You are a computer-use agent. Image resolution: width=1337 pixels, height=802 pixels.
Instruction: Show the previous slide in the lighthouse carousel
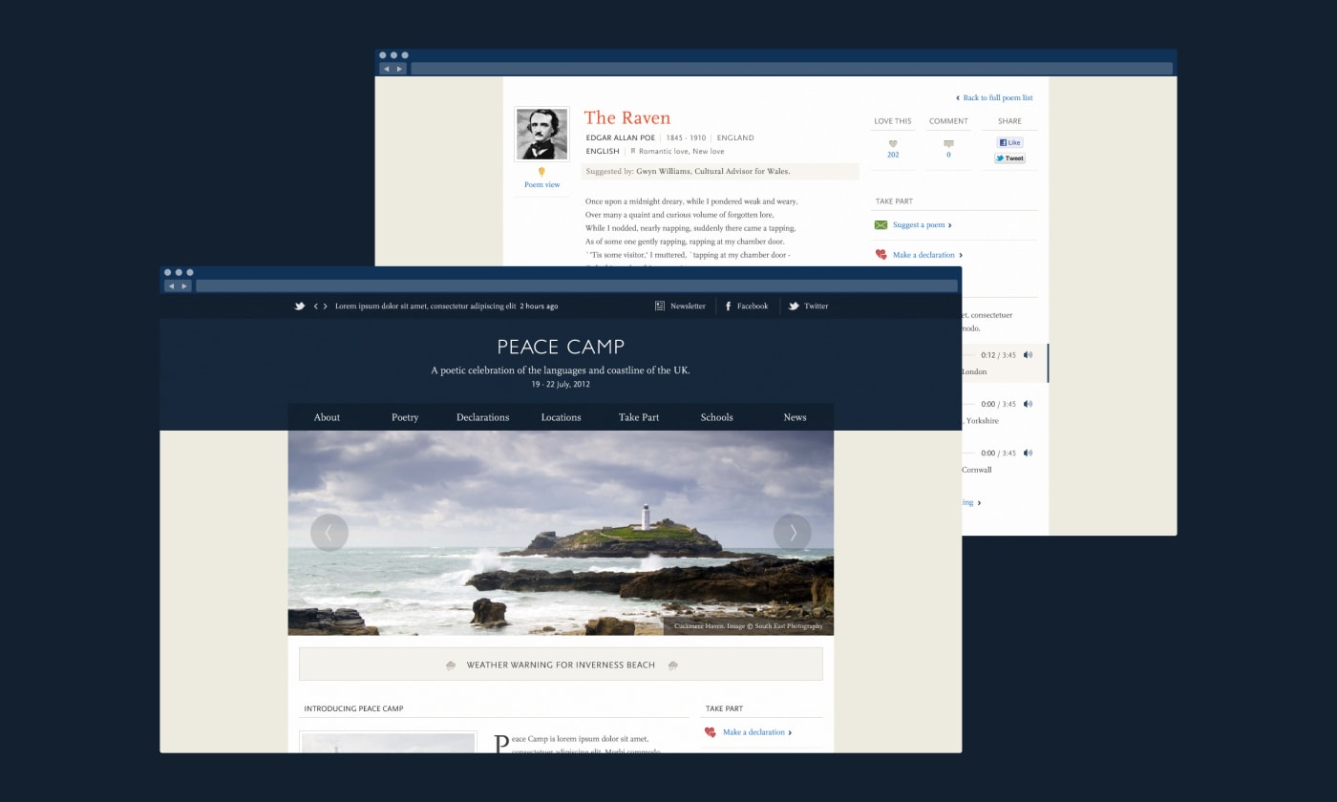tap(329, 533)
